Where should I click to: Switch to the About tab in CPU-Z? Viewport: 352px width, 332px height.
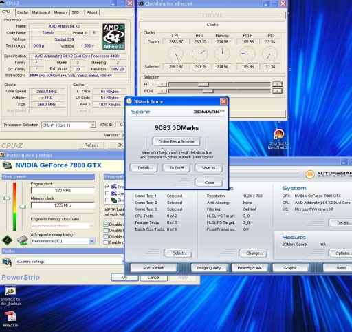coord(92,12)
